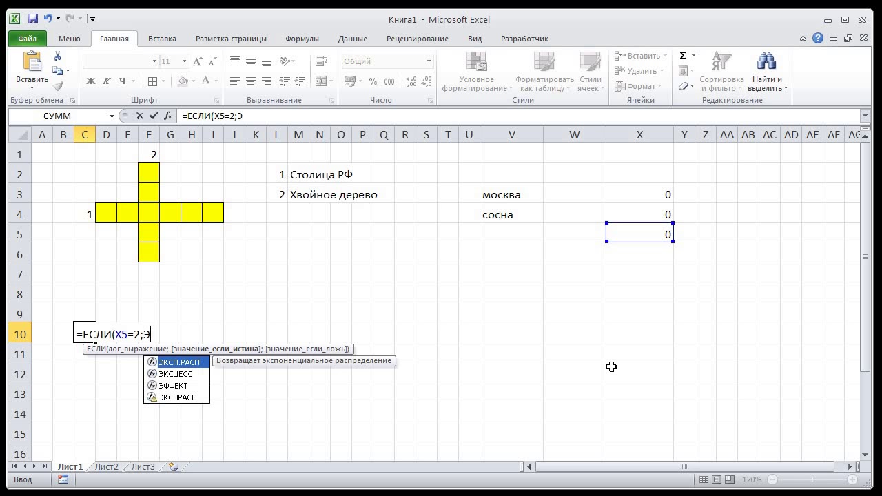
Task: Expand Найти и выделить dropdown
Action: coord(786,88)
